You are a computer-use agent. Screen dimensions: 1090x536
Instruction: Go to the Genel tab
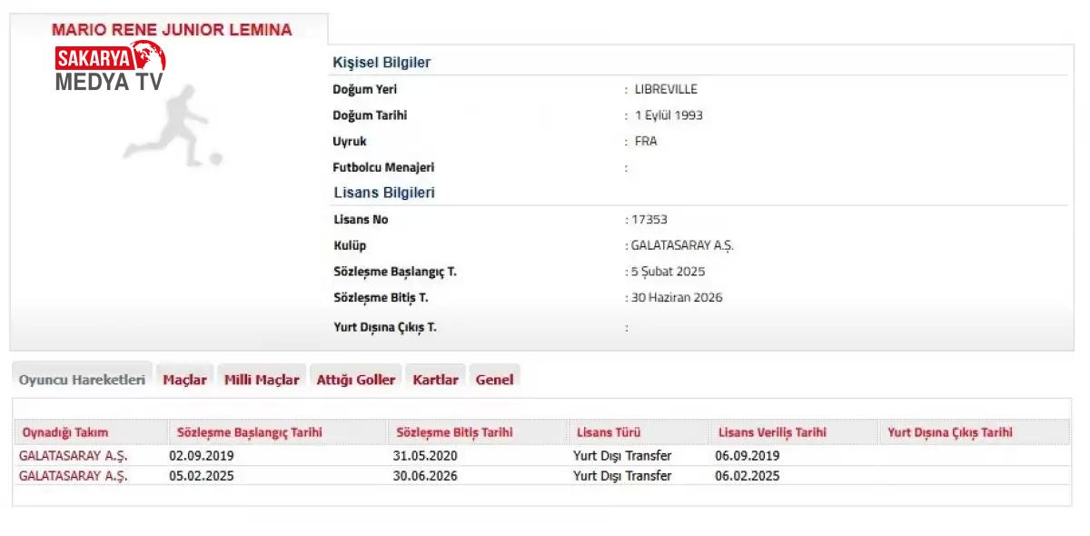point(494,380)
